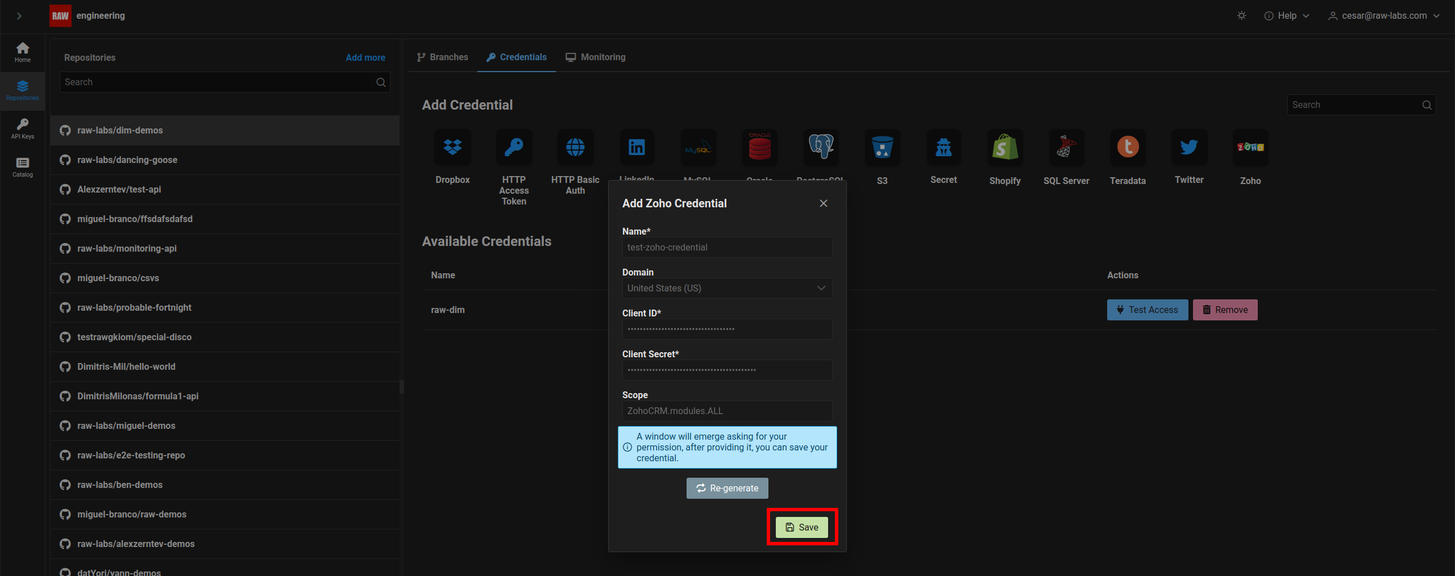Screen dimensions: 1455x576
Task: Click the engineering organization name
Action: point(101,16)
